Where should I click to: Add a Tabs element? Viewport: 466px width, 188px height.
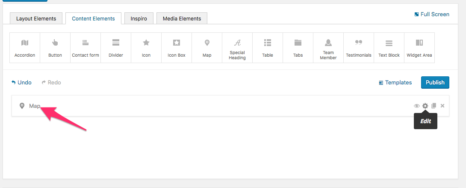tap(298, 48)
